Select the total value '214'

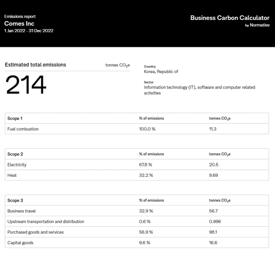tap(26, 85)
